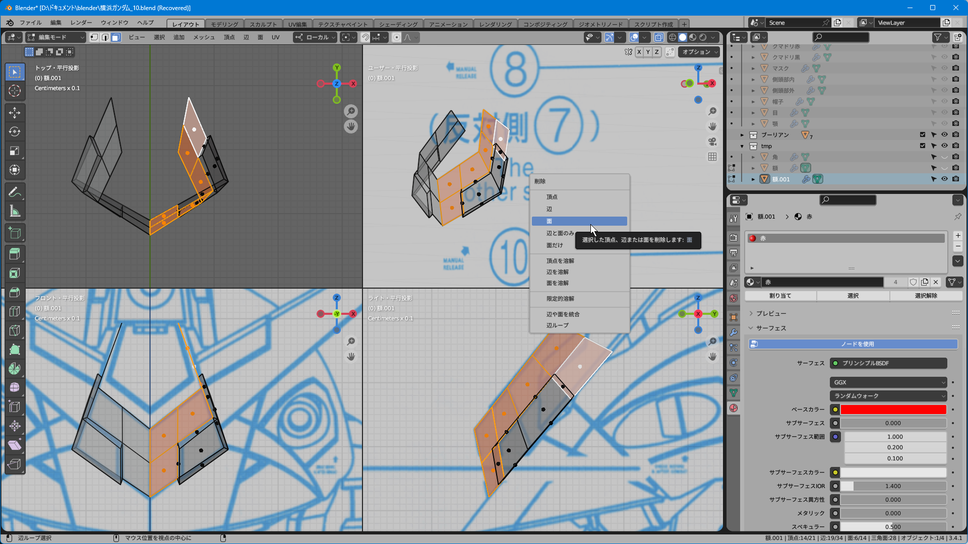Hide 額.001 object with eye icon

944,179
